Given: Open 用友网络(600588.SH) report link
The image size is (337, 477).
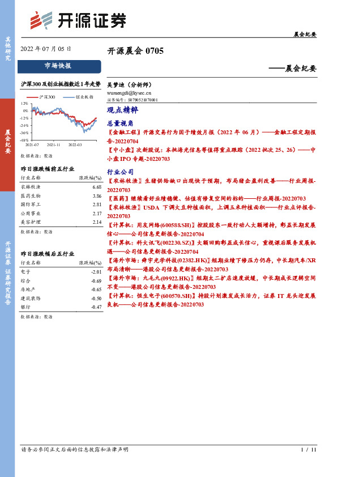Looking at the screenshot, I should (x=211, y=229).
